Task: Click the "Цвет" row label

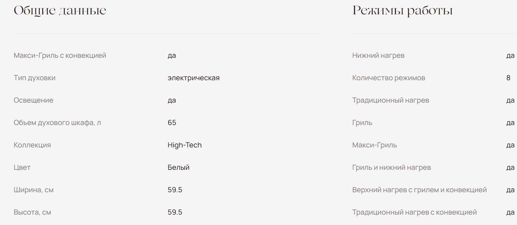Action: (x=22, y=167)
